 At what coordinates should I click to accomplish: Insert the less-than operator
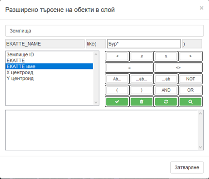coord(117,56)
